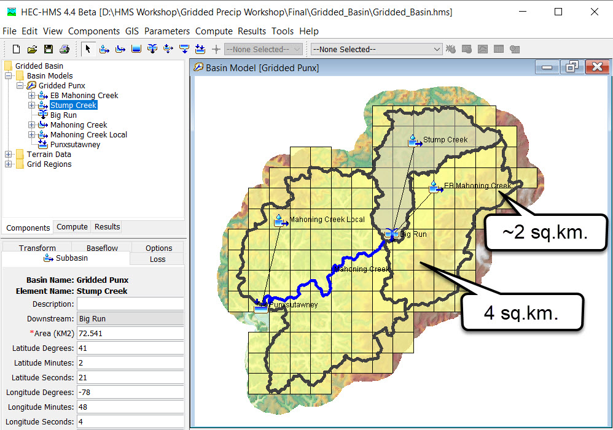Choose the Reach creation tool

[x=120, y=49]
